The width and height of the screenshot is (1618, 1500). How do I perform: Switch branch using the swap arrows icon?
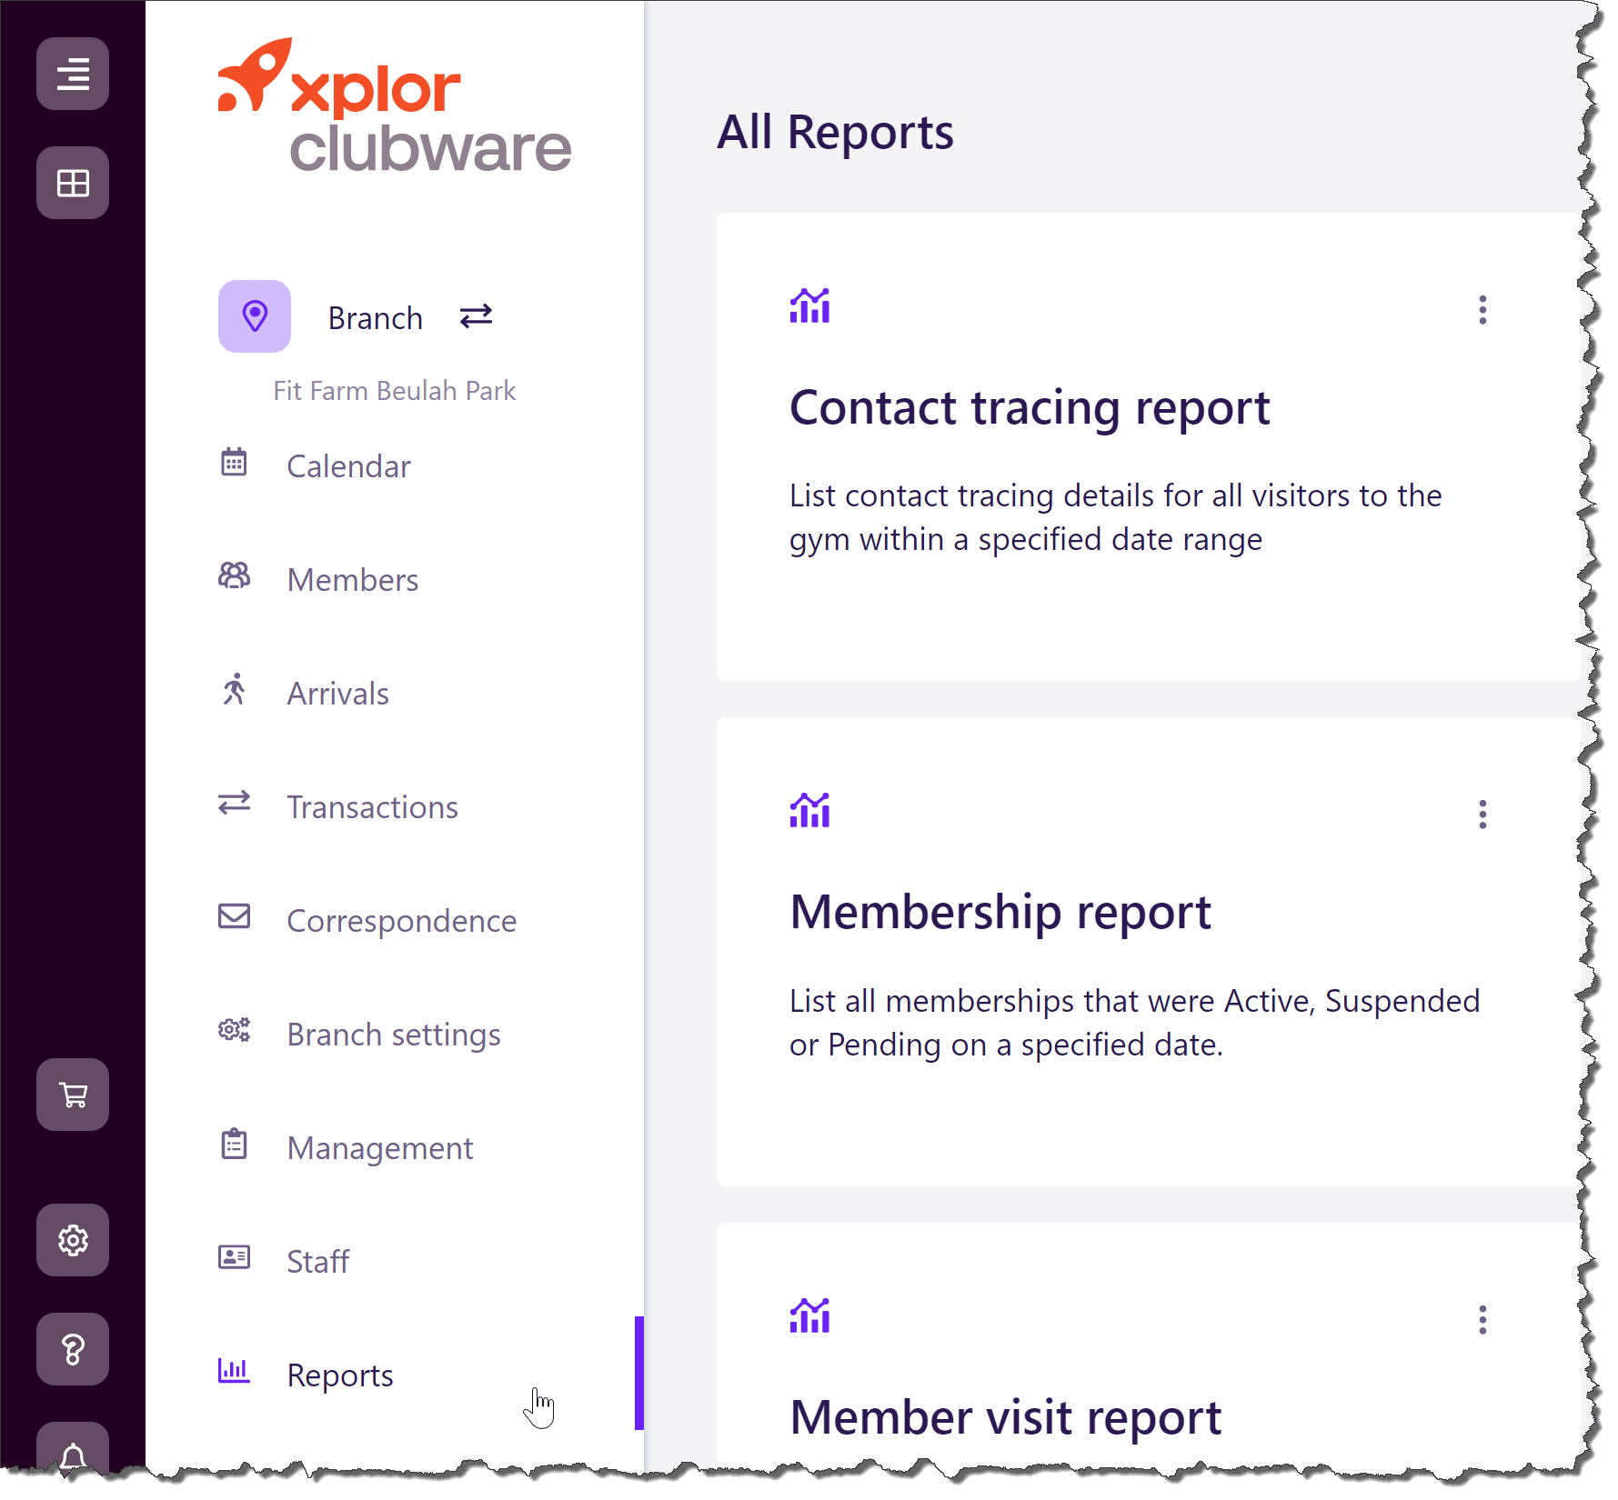pos(476,316)
